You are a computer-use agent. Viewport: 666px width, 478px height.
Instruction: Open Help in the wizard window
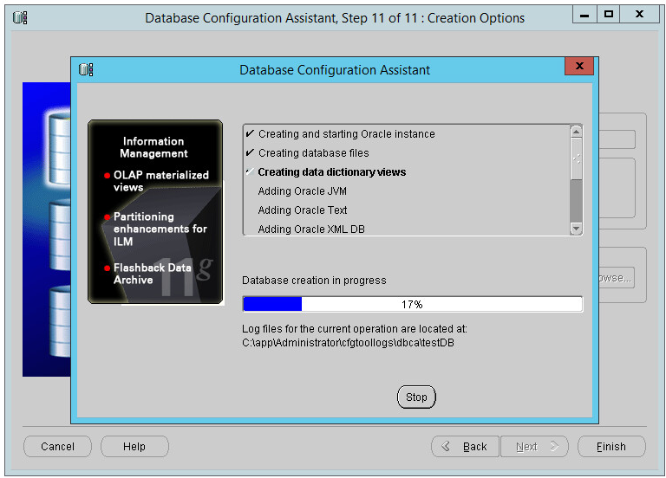click(x=134, y=446)
